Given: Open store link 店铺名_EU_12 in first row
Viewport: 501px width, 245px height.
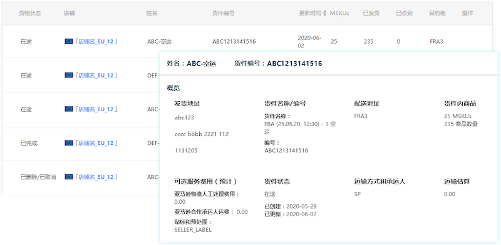Looking at the screenshot, I should point(96,41).
